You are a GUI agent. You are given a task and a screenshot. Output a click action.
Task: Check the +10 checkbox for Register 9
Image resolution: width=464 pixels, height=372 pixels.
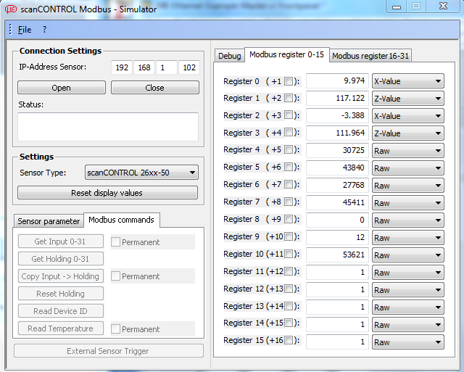[x=289, y=236]
